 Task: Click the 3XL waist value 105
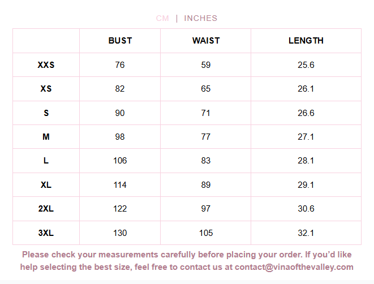pos(206,233)
